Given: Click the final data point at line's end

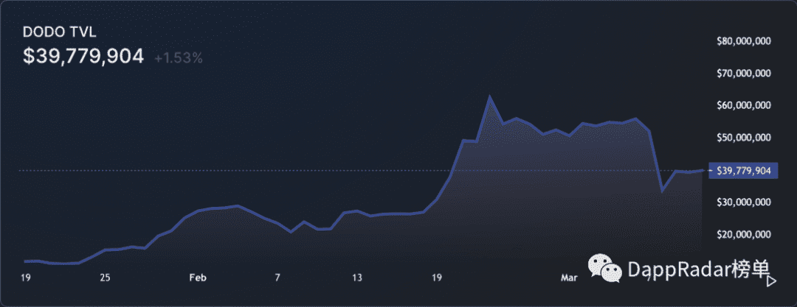Looking at the screenshot, I should (703, 171).
